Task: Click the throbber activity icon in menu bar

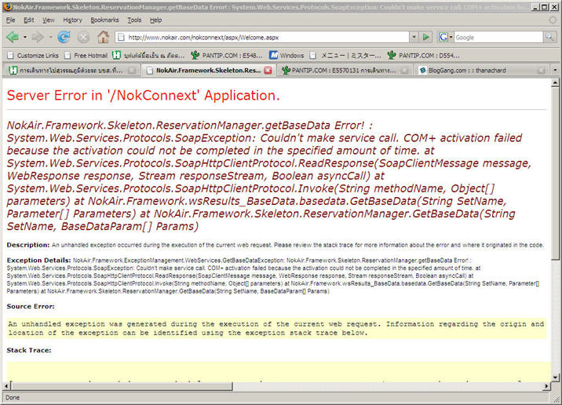Action: (x=553, y=20)
